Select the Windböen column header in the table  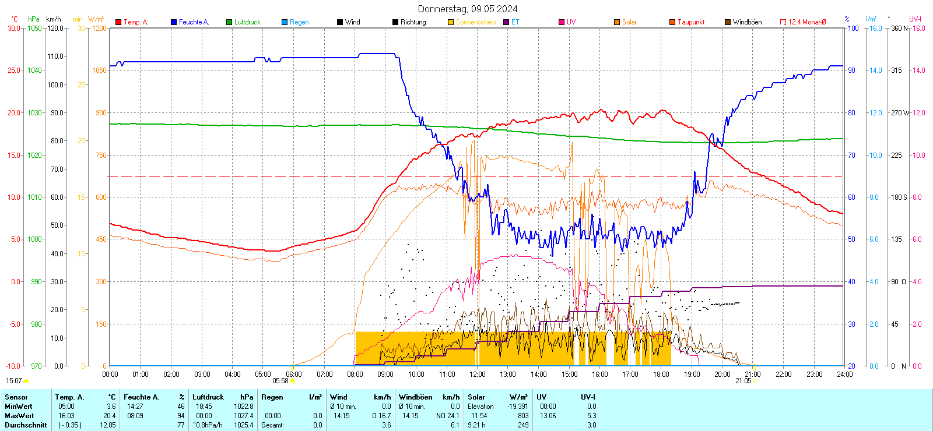(x=416, y=397)
